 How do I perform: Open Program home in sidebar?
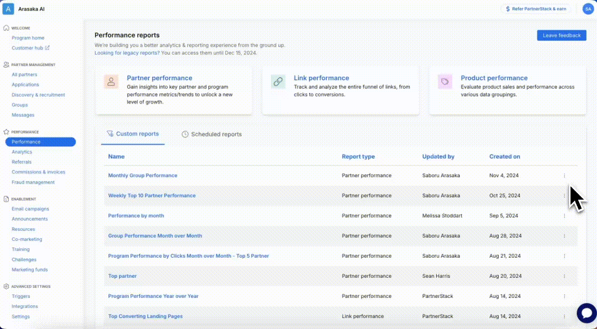click(28, 38)
